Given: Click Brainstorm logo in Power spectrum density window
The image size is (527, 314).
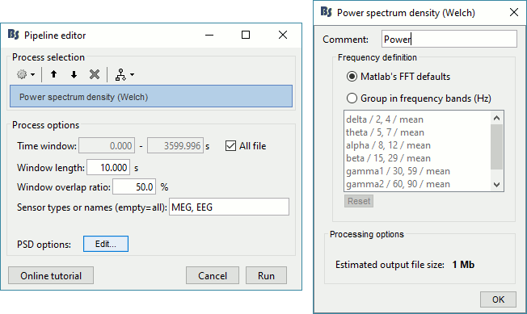Looking at the screenshot, I should (x=327, y=12).
